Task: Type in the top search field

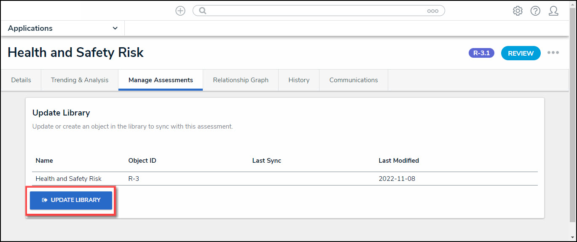Action: point(316,11)
